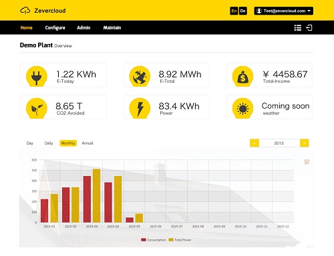This screenshot has width=334, height=256.
Task: Switch language to English with En button
Action: (x=234, y=11)
